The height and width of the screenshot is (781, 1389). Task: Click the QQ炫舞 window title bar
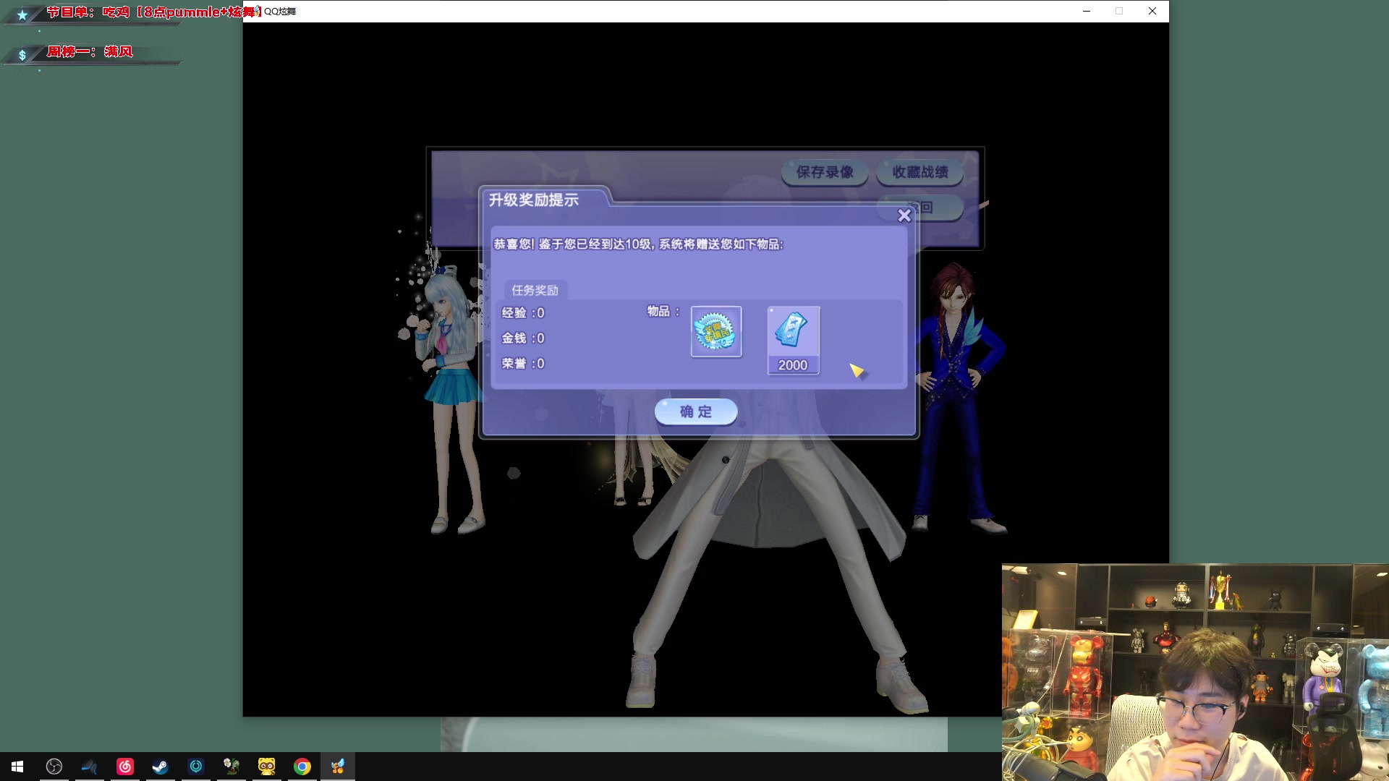[x=651, y=11]
